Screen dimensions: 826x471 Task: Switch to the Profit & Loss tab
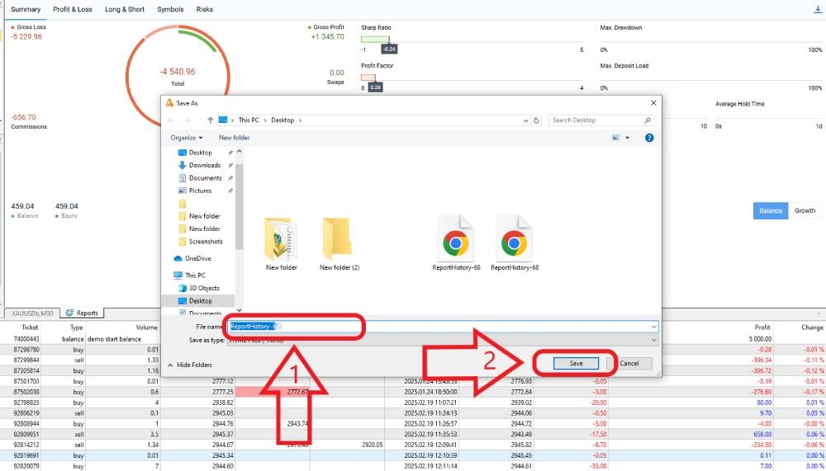click(x=73, y=10)
